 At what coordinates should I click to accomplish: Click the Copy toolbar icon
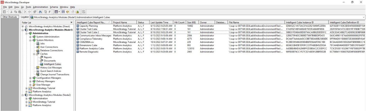[15, 12]
